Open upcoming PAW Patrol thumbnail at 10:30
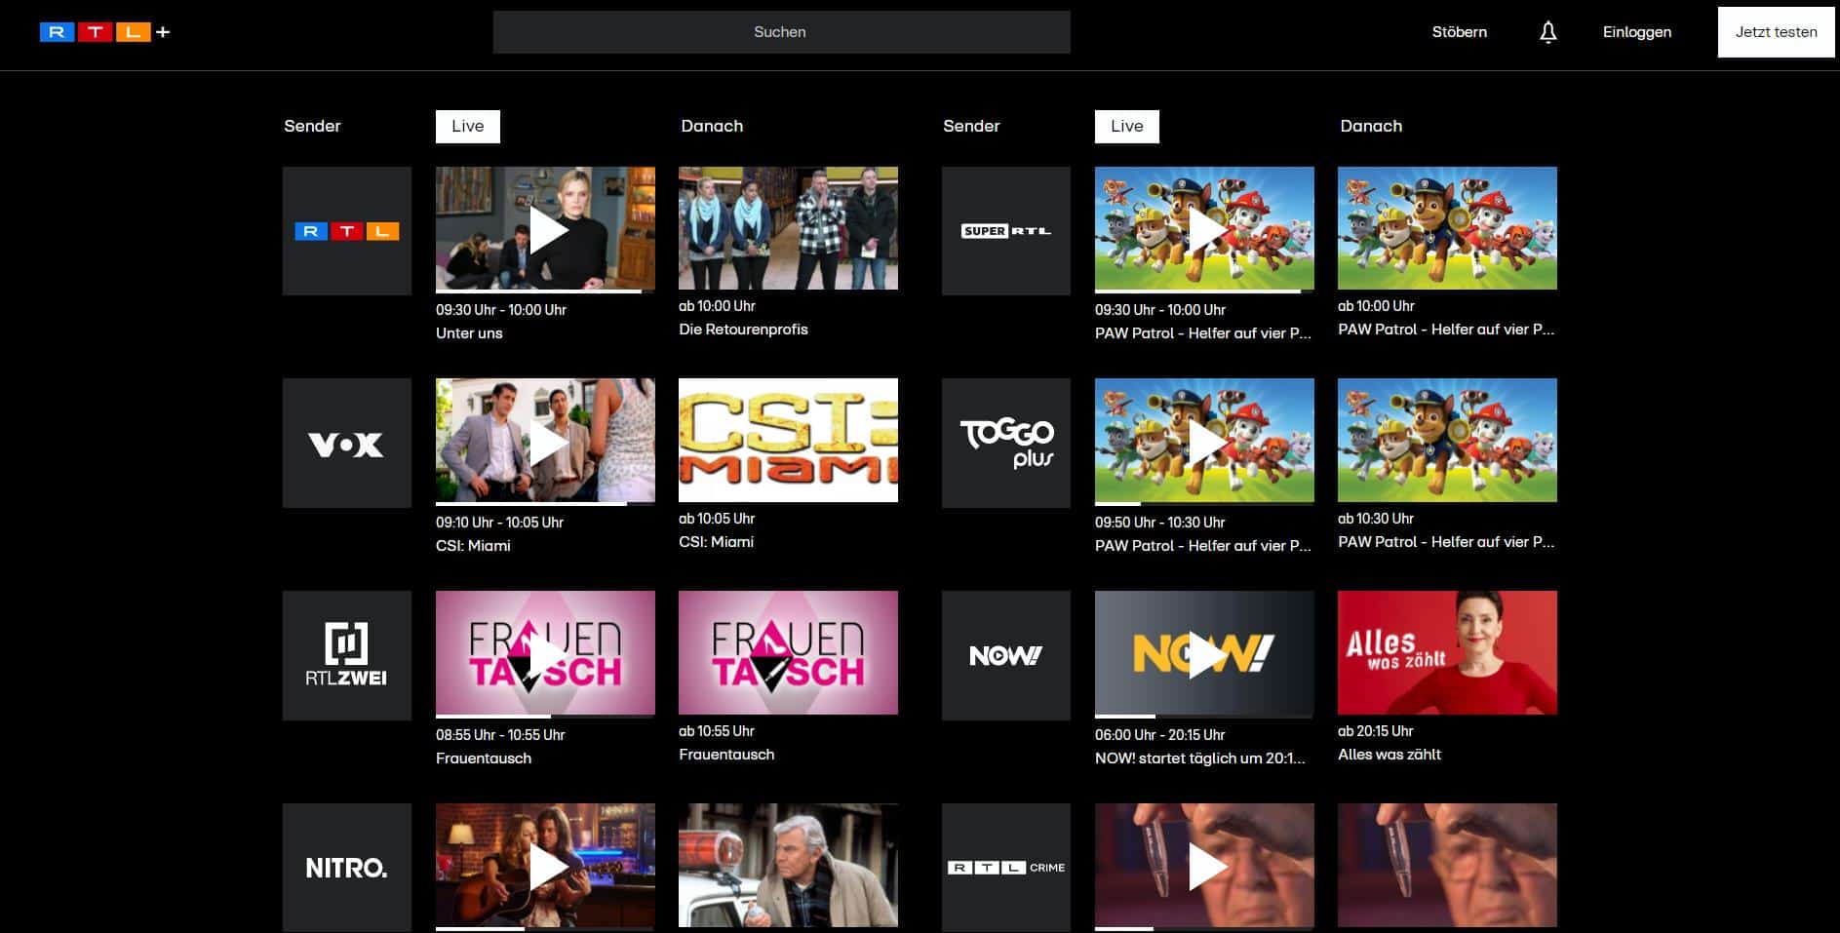 click(1447, 441)
